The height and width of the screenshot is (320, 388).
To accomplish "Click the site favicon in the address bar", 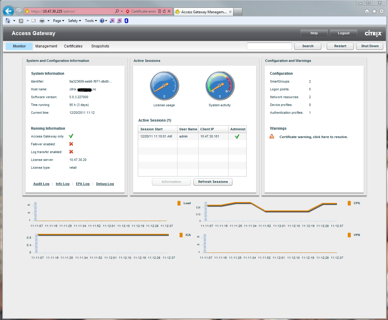I will [27, 11].
